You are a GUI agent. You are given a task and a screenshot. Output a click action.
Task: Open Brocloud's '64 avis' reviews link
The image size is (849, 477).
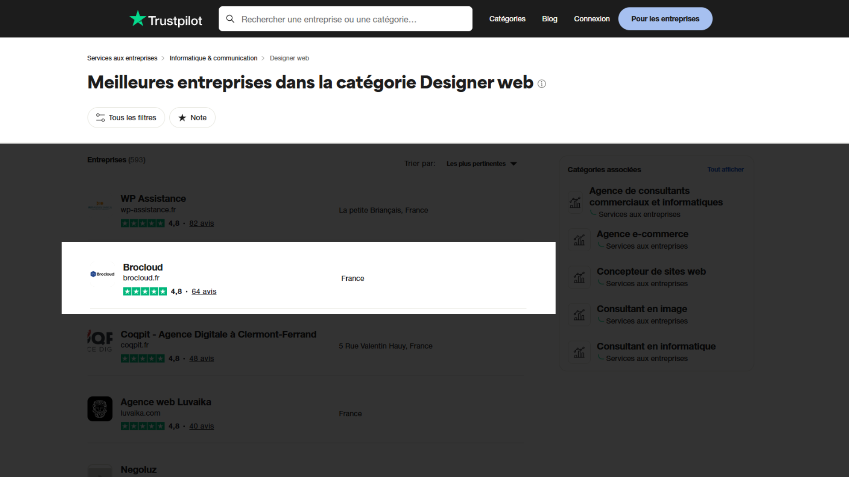pyautogui.click(x=204, y=291)
